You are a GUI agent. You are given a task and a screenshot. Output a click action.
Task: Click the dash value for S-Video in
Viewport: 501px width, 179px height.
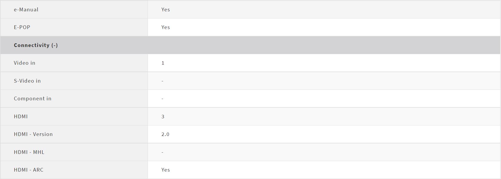coord(162,81)
